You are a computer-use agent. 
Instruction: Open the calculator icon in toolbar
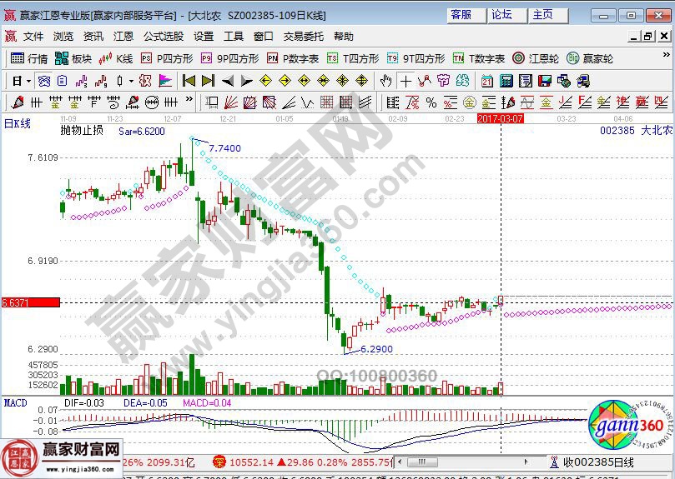[506, 81]
